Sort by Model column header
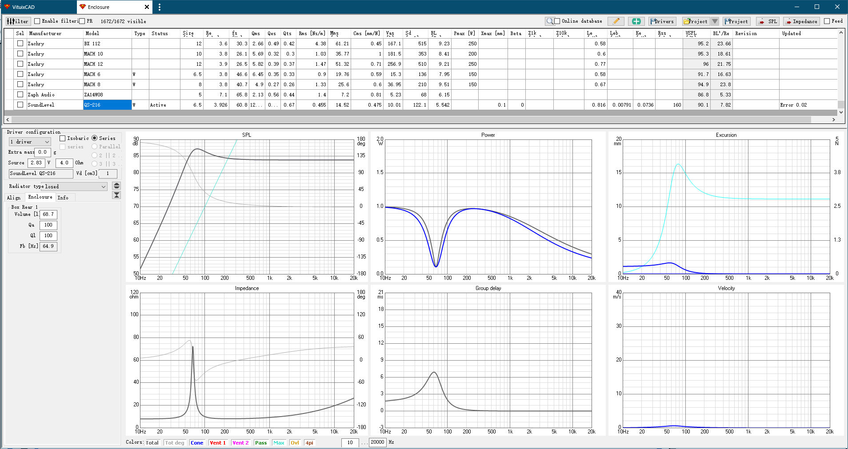Viewport: 848px width, 449px height. 108,33
